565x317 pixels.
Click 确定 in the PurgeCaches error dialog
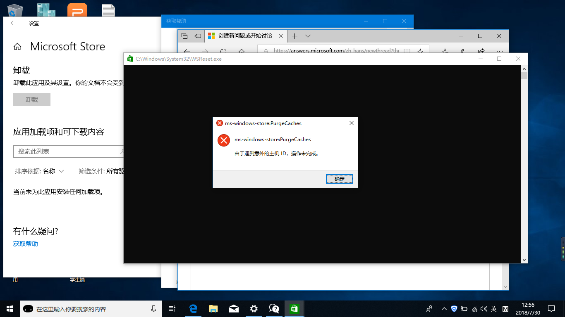tap(339, 179)
